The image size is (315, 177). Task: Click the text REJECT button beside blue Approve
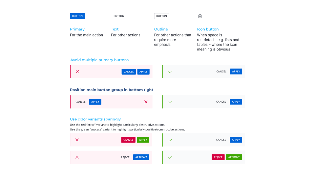(125, 157)
